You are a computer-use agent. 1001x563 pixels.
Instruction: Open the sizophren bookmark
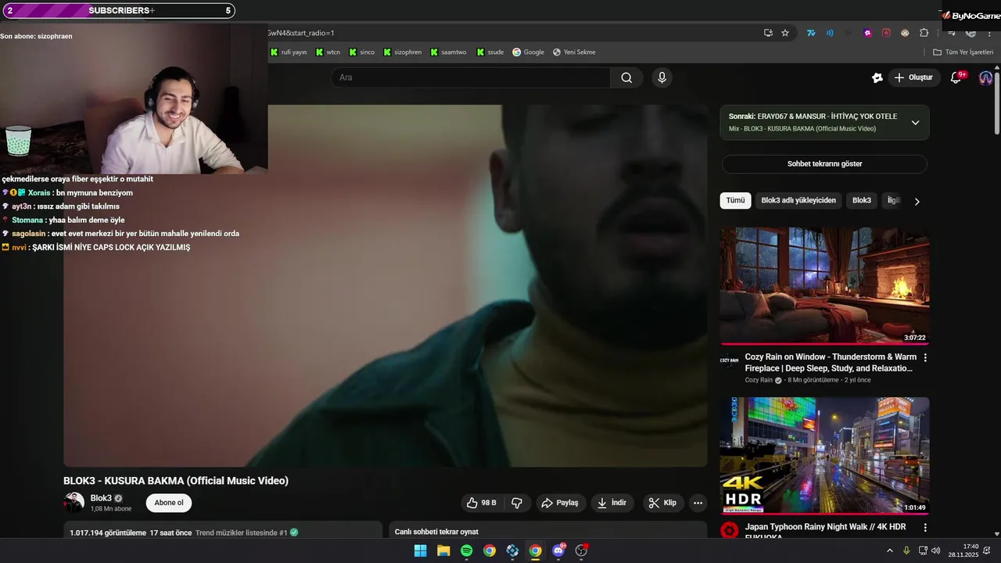403,52
